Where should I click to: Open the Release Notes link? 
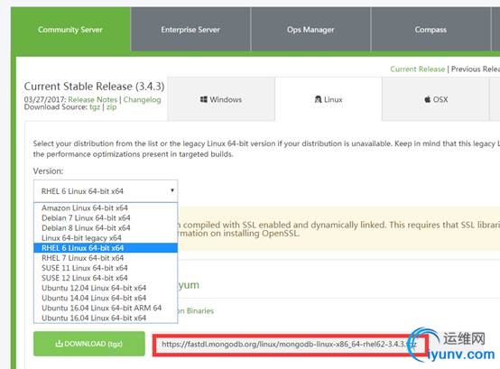(92, 99)
